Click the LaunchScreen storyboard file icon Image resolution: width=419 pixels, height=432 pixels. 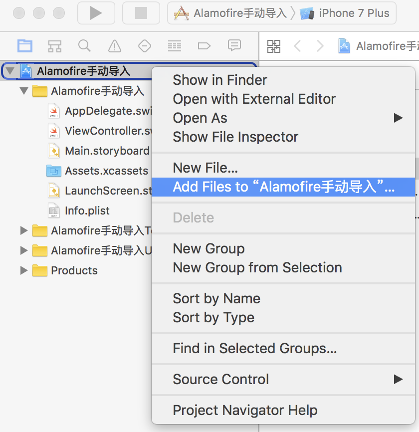coord(54,191)
